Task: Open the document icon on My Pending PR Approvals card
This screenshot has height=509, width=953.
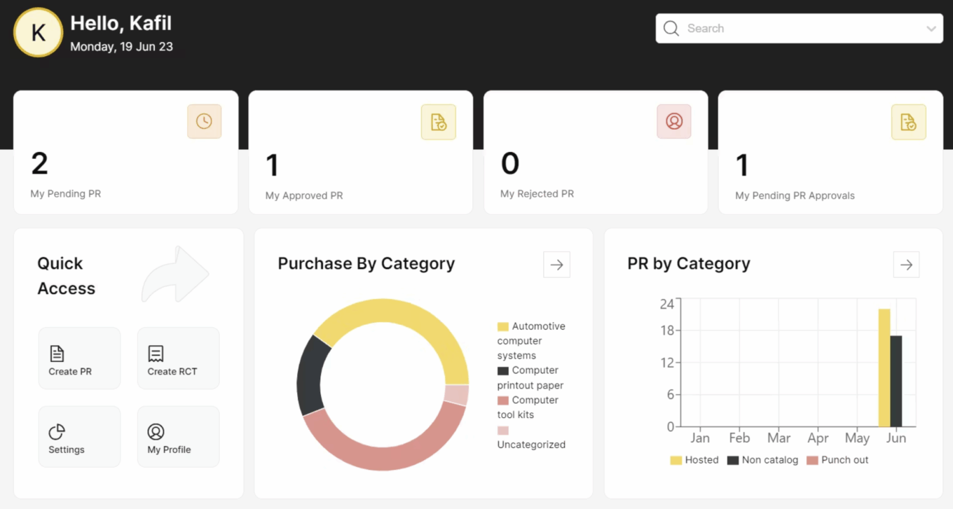Action: pos(908,121)
